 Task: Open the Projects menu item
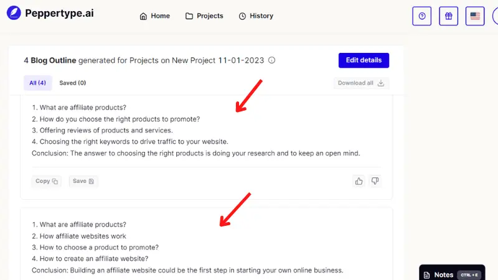(204, 16)
